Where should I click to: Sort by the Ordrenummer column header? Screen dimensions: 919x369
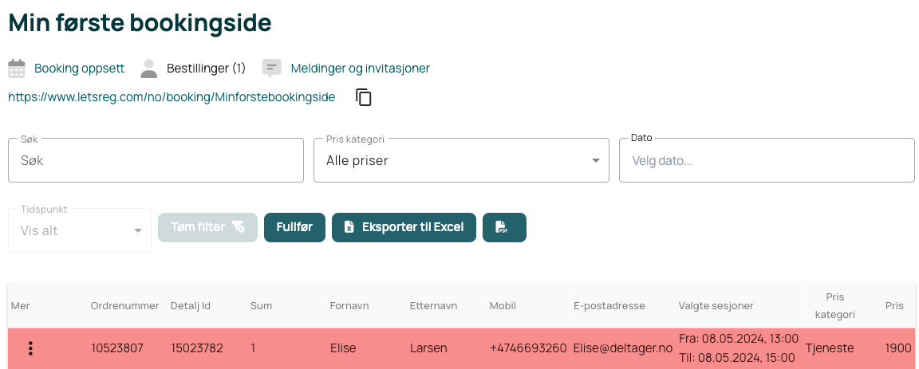click(124, 306)
